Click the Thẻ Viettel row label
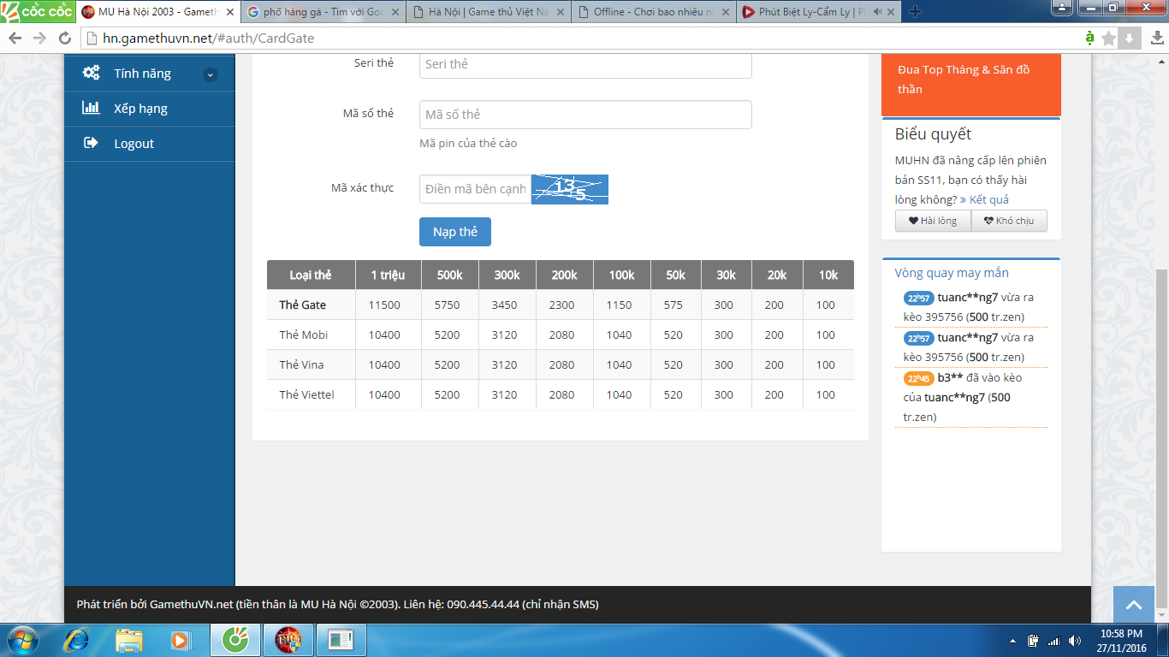This screenshot has height=657, width=1169. [306, 394]
